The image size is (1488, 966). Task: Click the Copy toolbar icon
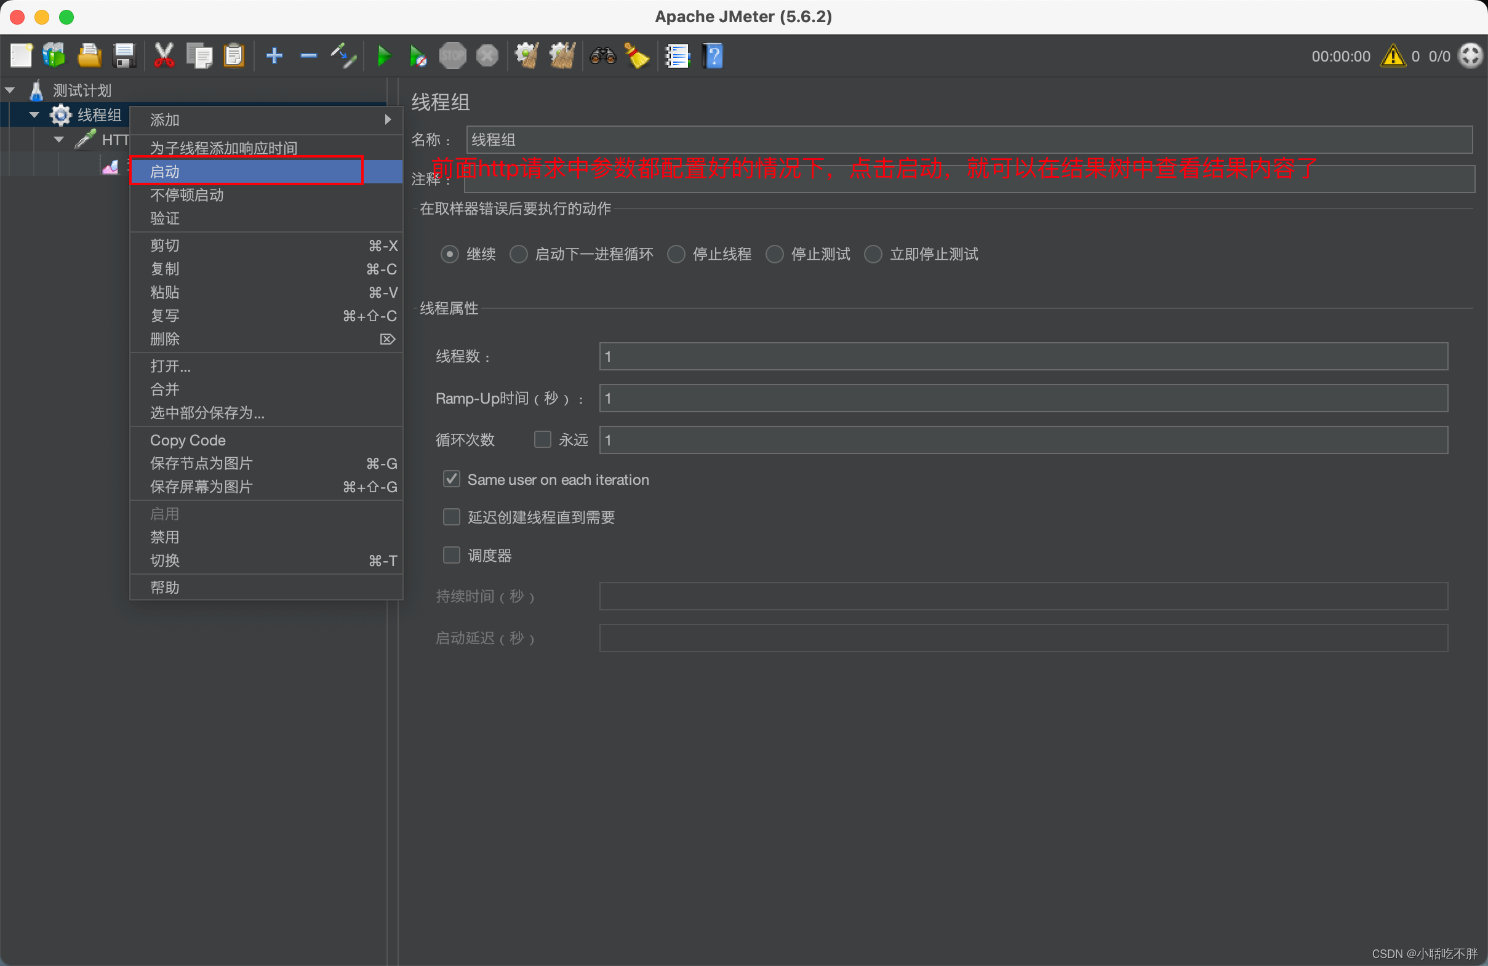(199, 55)
